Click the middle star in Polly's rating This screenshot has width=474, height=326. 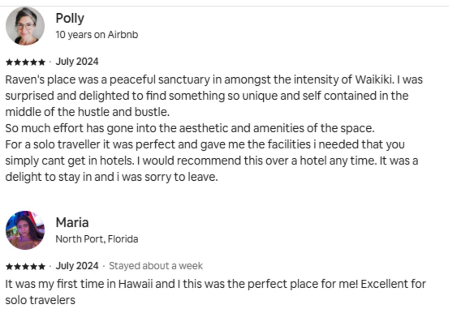coord(25,62)
